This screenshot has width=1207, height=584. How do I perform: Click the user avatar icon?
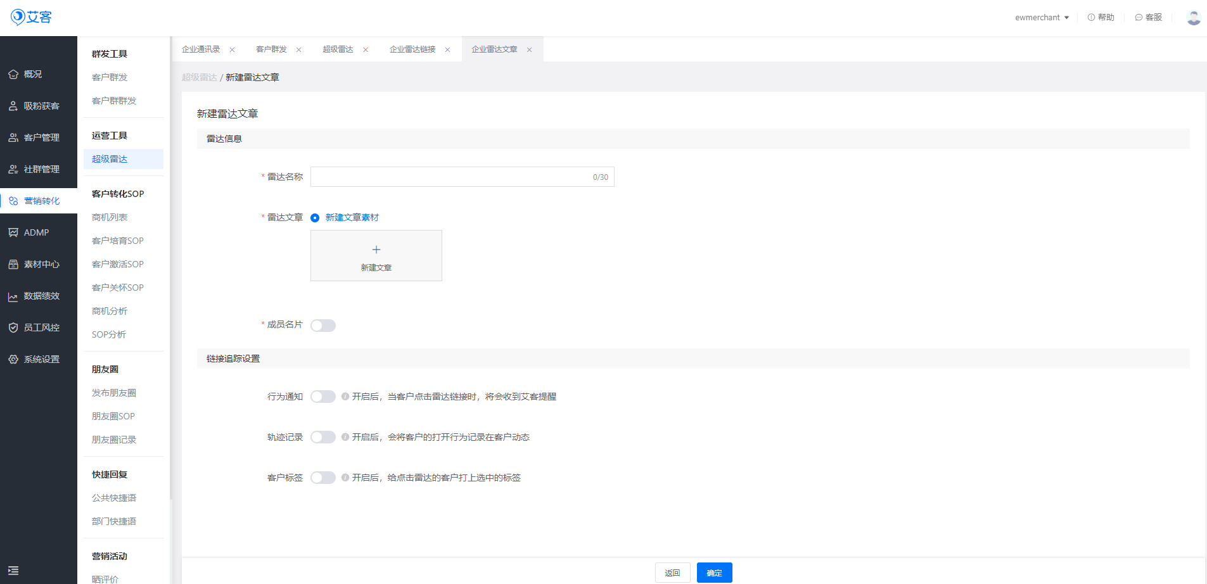pos(1193,17)
